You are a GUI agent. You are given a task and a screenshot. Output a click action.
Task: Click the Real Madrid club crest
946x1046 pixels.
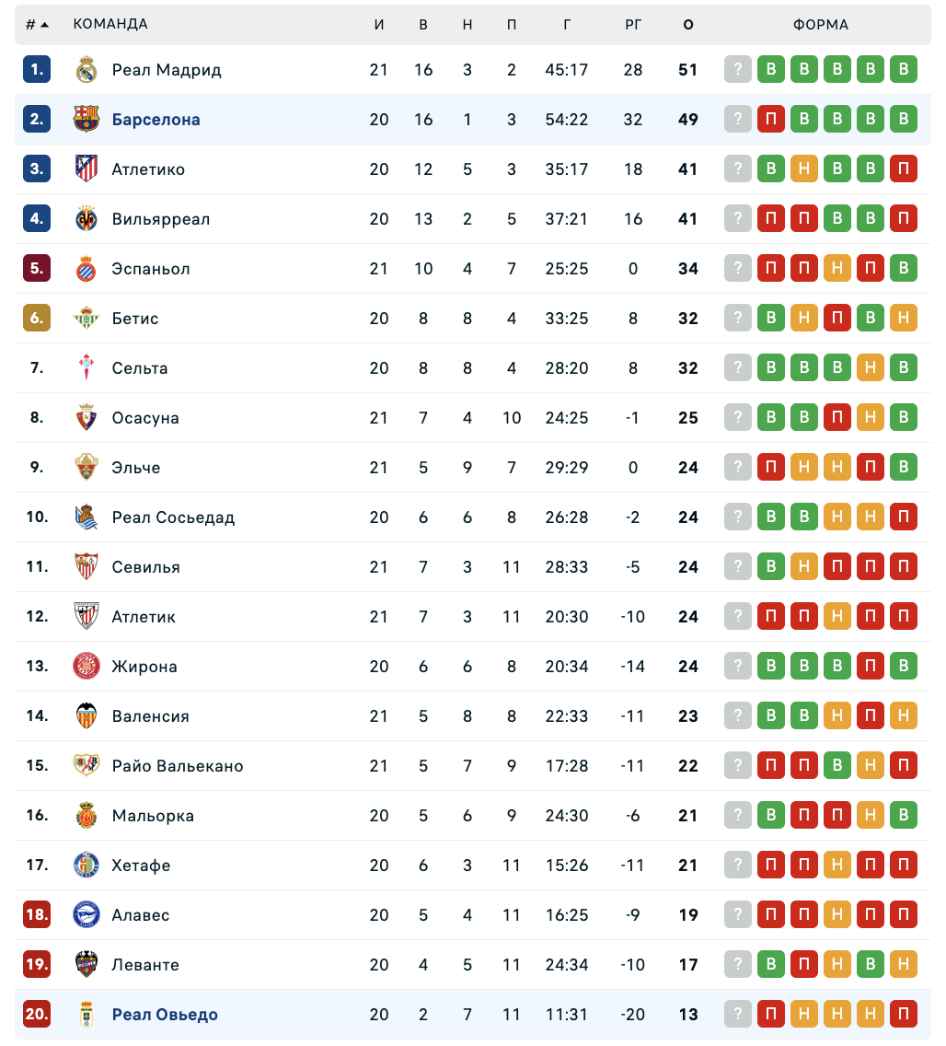tap(87, 70)
